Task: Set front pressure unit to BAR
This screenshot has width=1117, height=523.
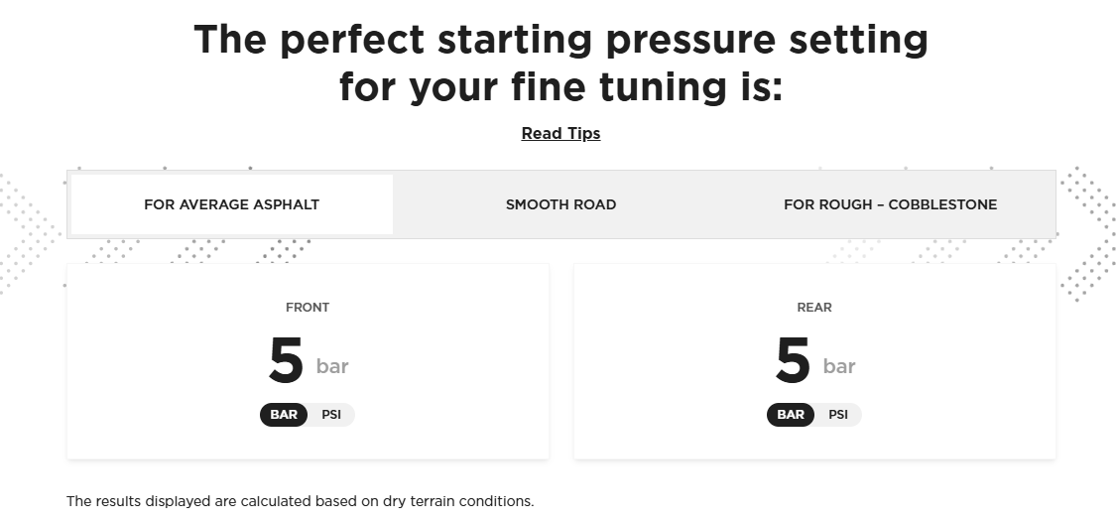Action: (284, 414)
